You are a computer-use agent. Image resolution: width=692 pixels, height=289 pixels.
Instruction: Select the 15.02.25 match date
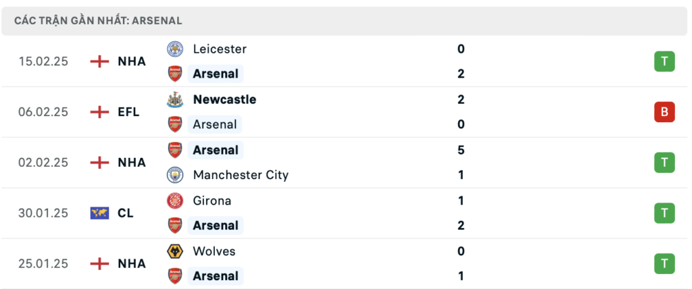point(43,61)
